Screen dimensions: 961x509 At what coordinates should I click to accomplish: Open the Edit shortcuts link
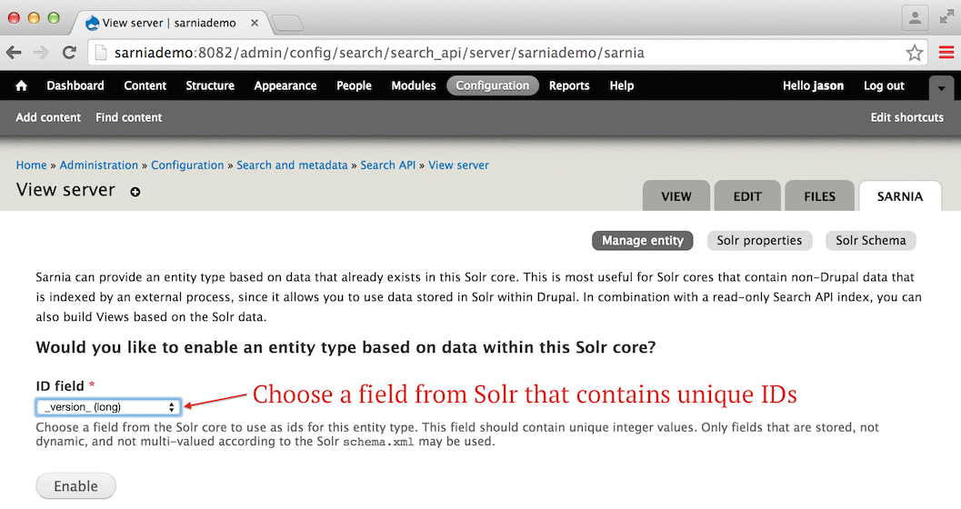pyautogui.click(x=906, y=117)
